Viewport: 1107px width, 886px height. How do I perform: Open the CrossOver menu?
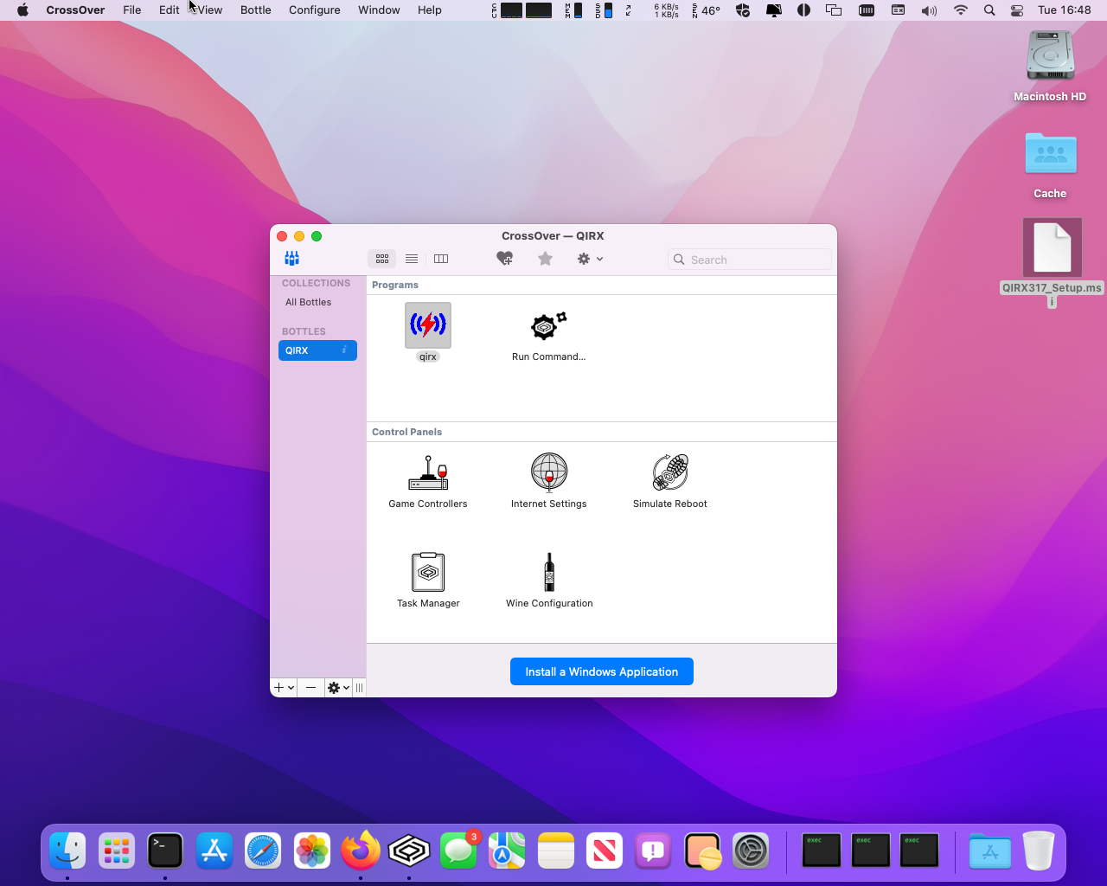click(x=75, y=10)
